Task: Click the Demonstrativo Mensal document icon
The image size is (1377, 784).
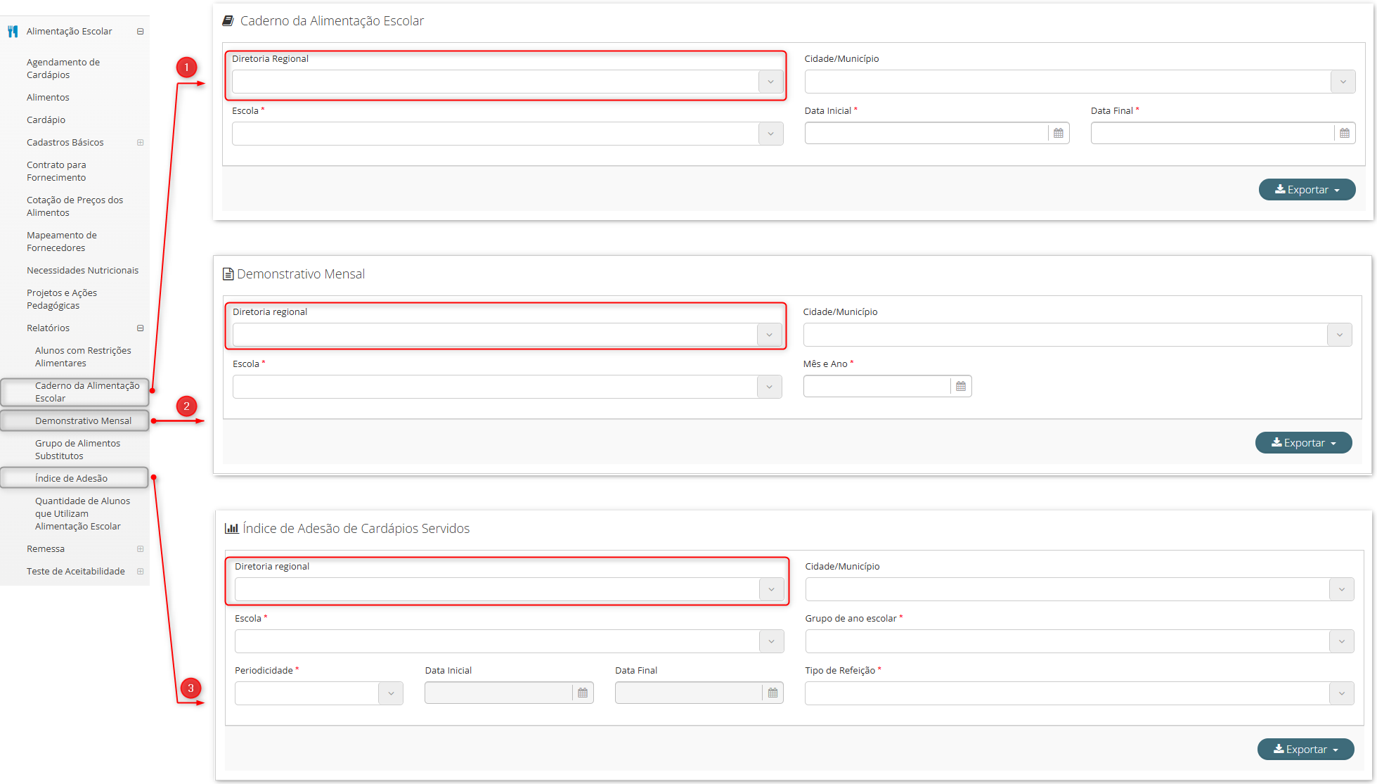Action: pyautogui.click(x=228, y=274)
